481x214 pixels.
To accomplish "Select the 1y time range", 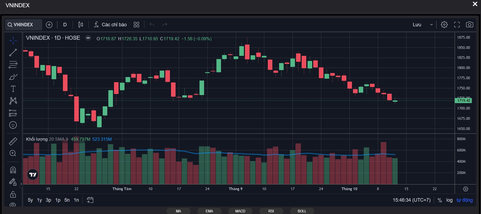I will pyautogui.click(x=40, y=200).
